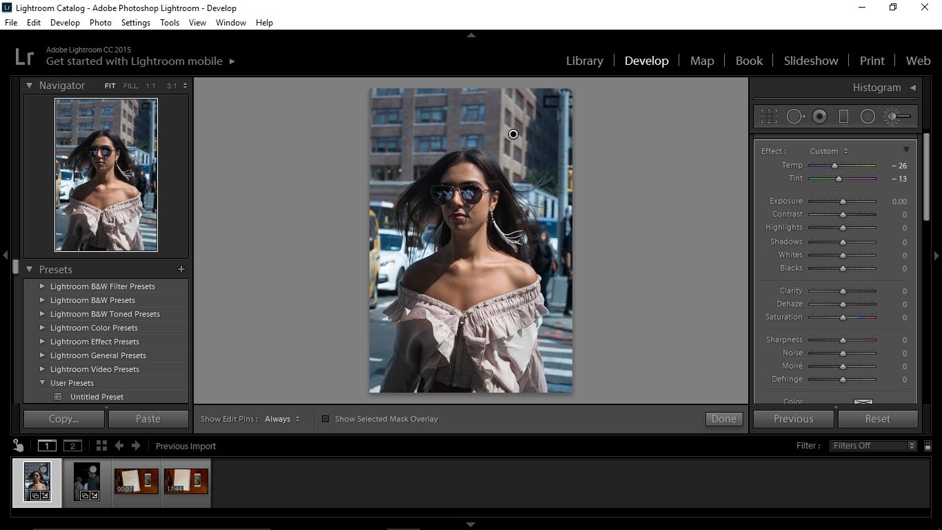Expand Lightroom Color Presets folder

pyautogui.click(x=42, y=328)
